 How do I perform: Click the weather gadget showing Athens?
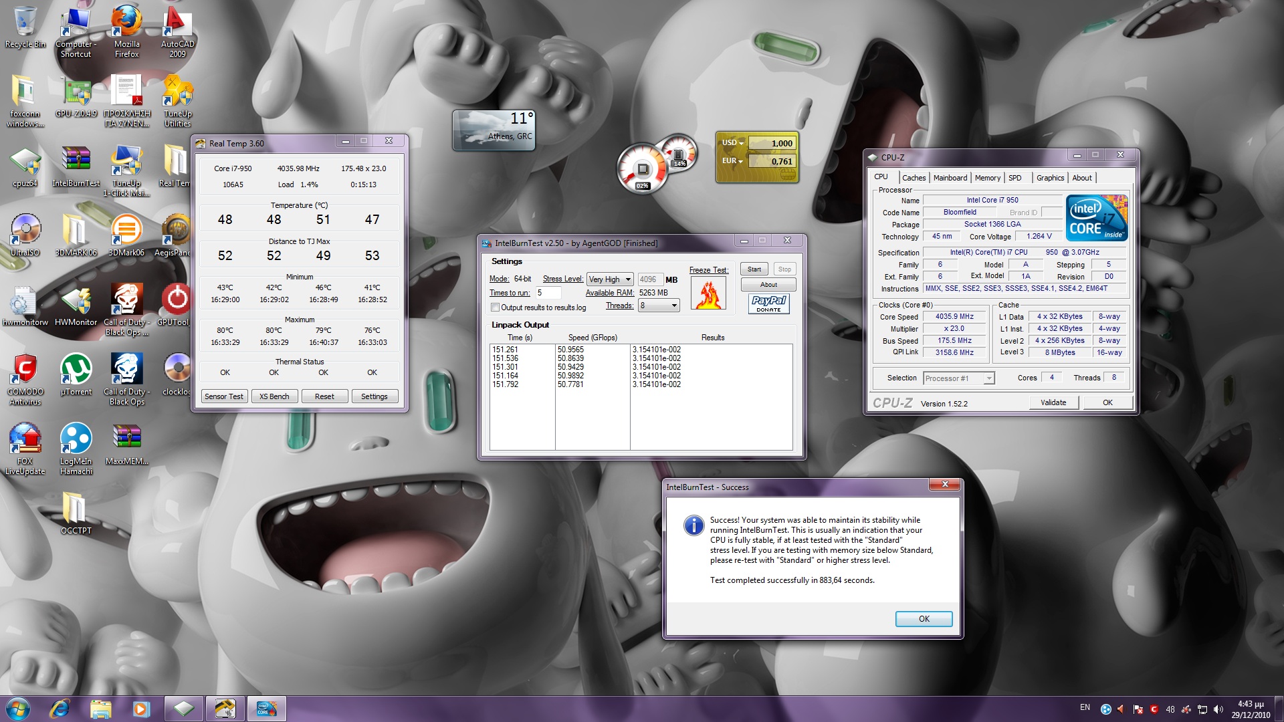click(x=494, y=130)
